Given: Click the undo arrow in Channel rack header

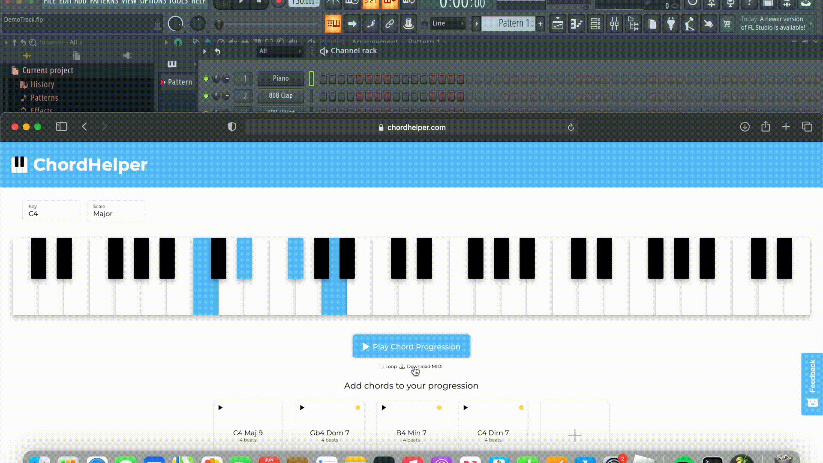Looking at the screenshot, I should (x=217, y=51).
